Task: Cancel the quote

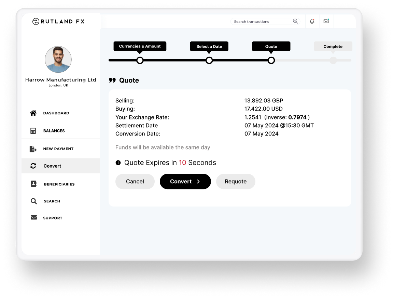Action: click(x=135, y=182)
